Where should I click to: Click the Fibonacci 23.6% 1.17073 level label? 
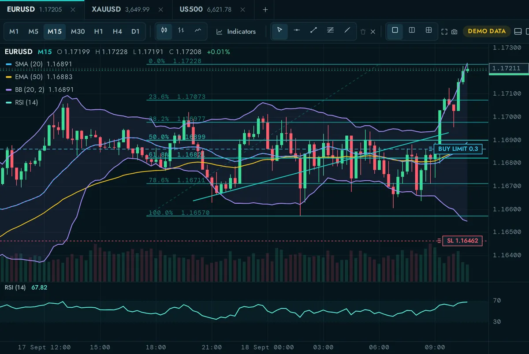[177, 97]
